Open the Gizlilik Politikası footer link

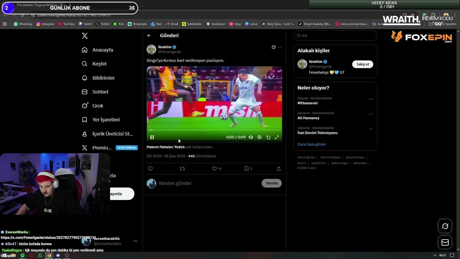(330, 157)
